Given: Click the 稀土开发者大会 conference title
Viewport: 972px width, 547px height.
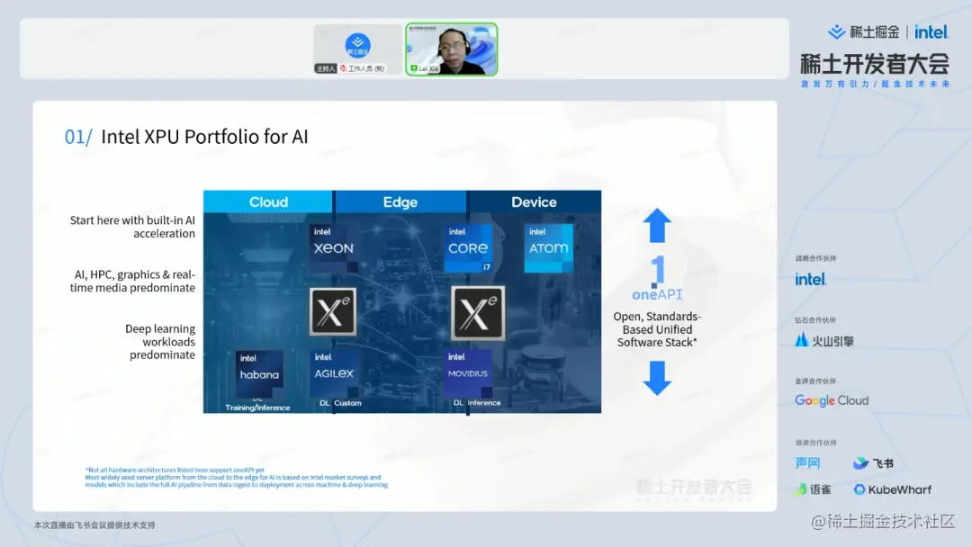Looking at the screenshot, I should click(875, 64).
